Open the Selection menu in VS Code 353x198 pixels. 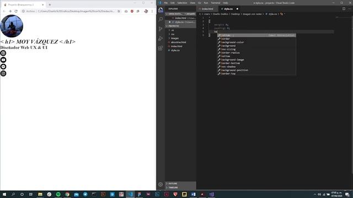click(182, 3)
